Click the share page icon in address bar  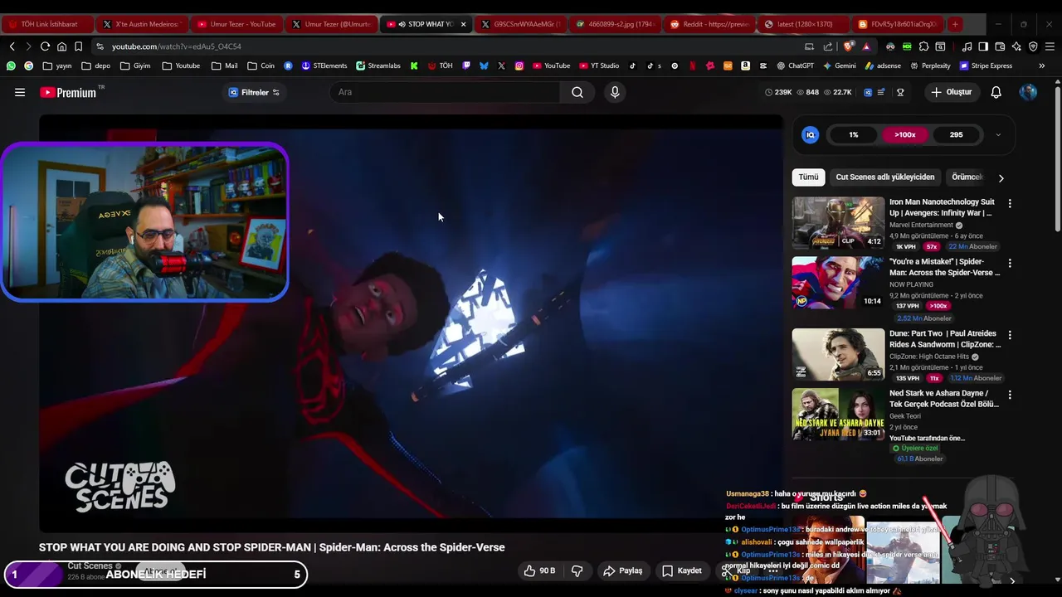pyautogui.click(x=828, y=46)
